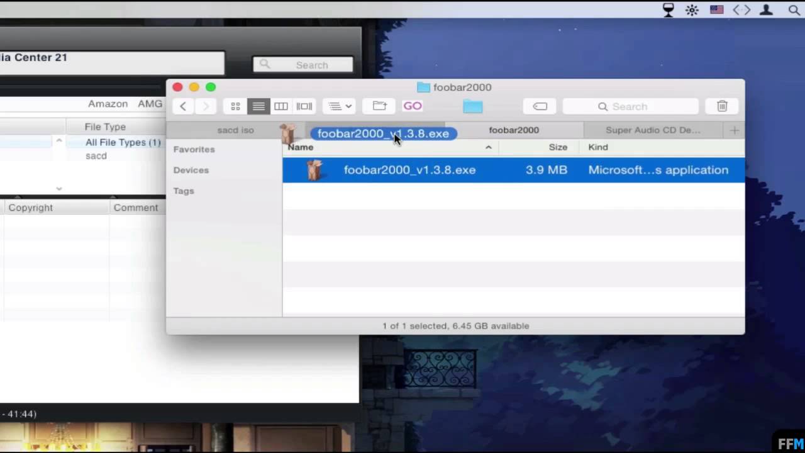Screen dimensions: 805x453
Task: Switch to the foobar2000 tab
Action: pos(514,130)
